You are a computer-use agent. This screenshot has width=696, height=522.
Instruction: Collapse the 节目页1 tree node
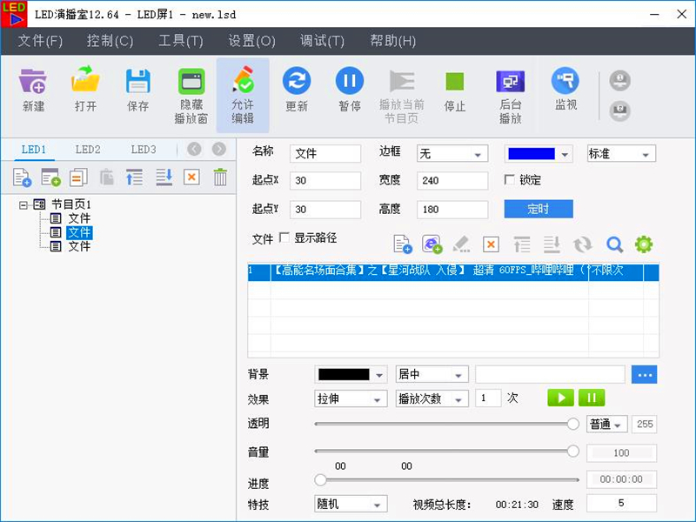(x=24, y=204)
